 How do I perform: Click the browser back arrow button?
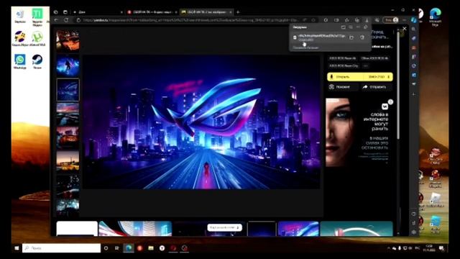[56, 20]
